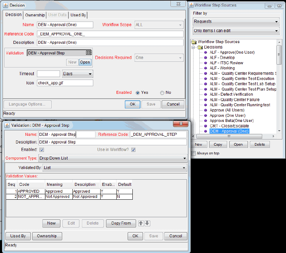The height and width of the screenshot is (253, 286).
Task: Click the move up arrow icon
Action: tap(141, 223)
